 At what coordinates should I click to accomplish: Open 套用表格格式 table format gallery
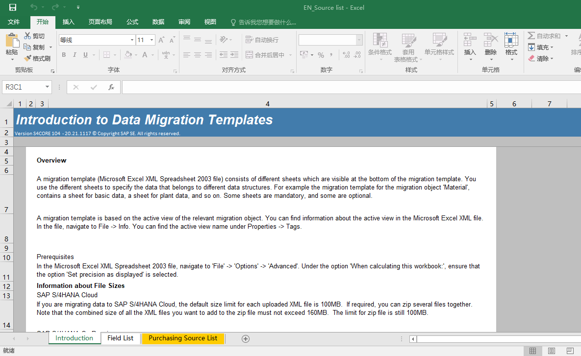(408, 47)
